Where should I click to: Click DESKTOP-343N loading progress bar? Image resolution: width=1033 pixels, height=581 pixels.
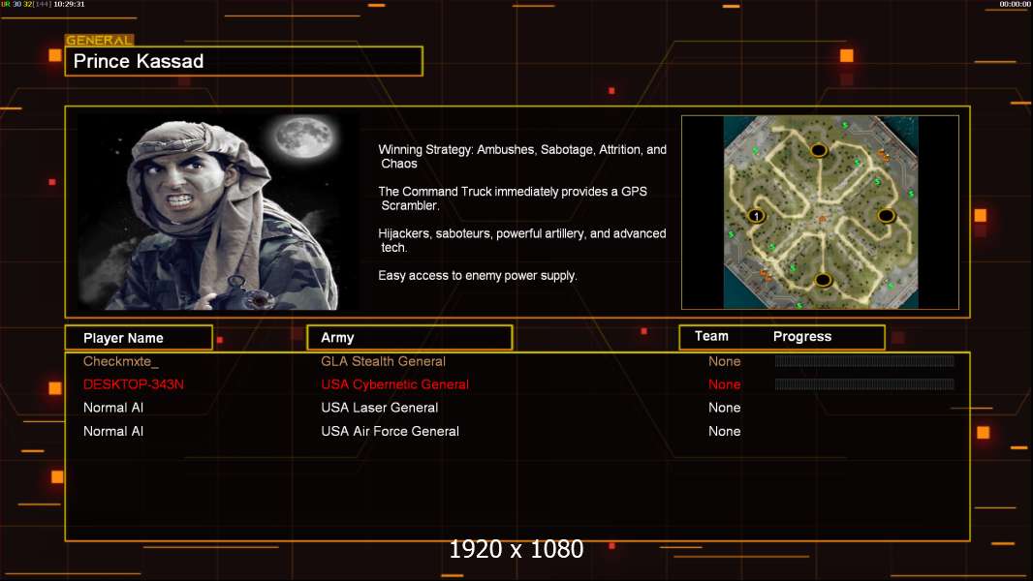(x=864, y=384)
